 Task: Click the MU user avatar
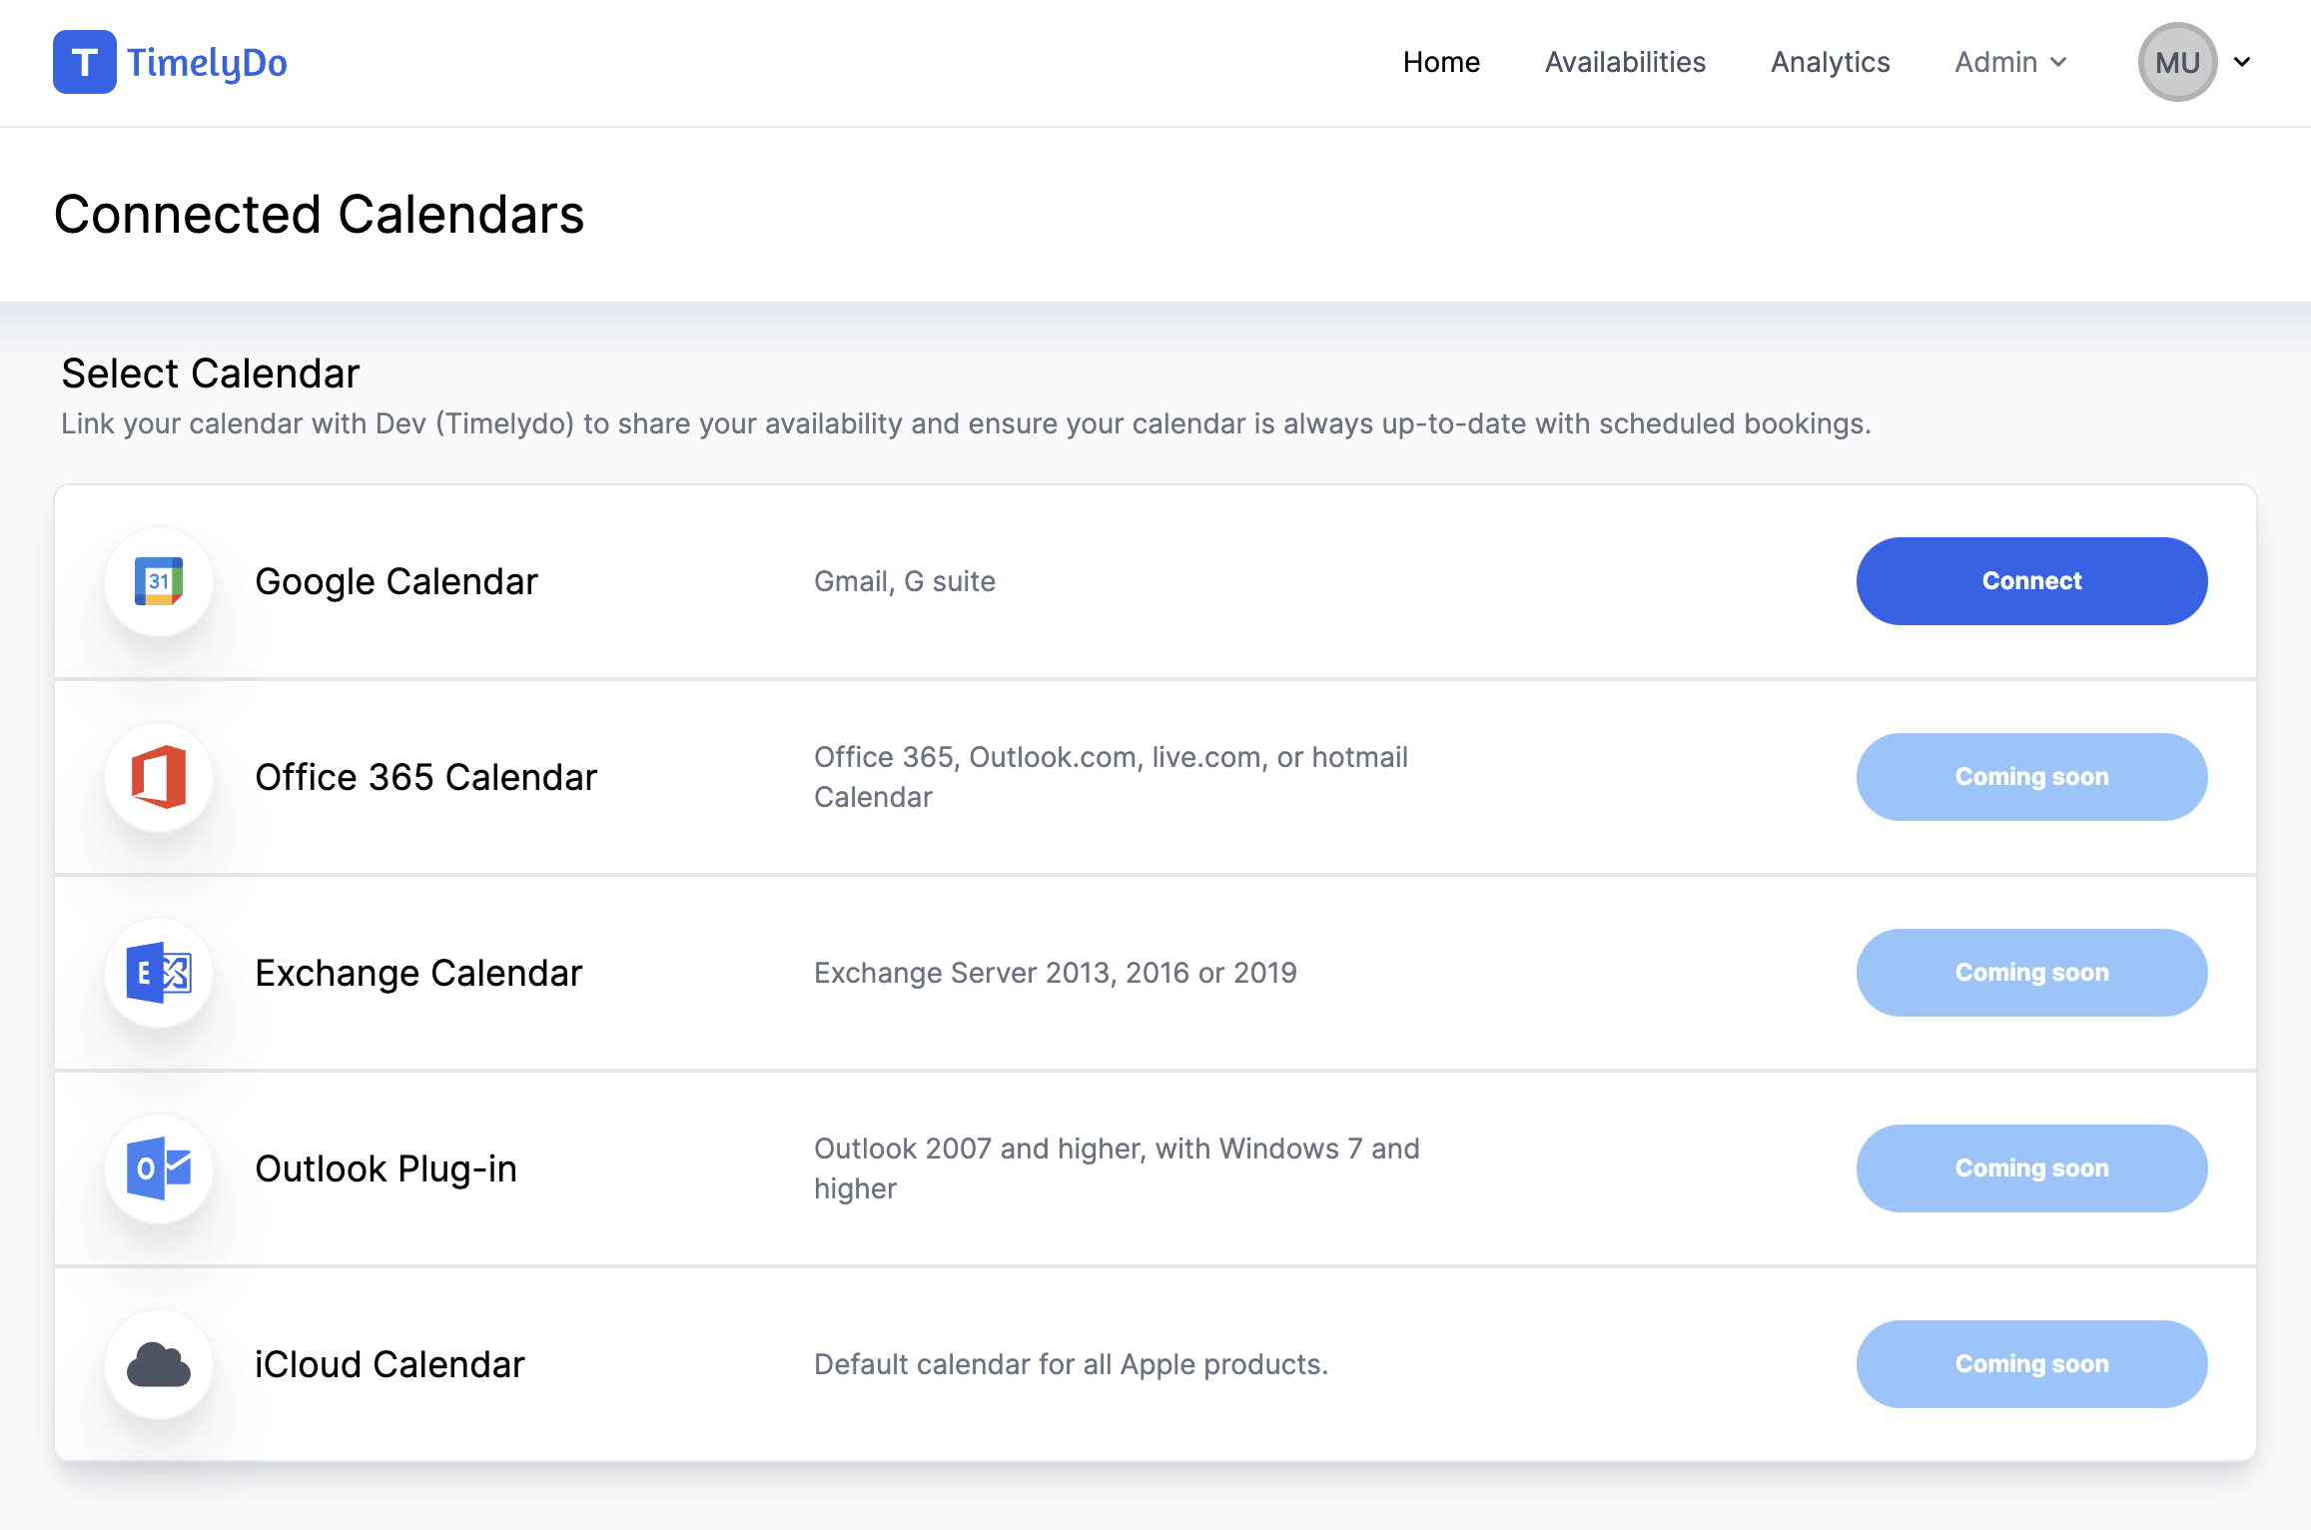(x=2177, y=62)
